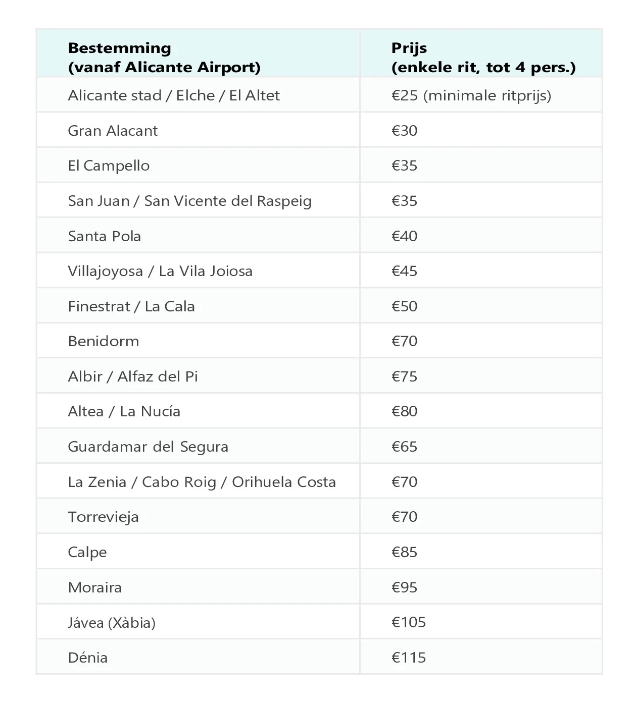This screenshot has height=706, width=634.
Task: Click the €95 price for Moraira
Action: point(404,587)
